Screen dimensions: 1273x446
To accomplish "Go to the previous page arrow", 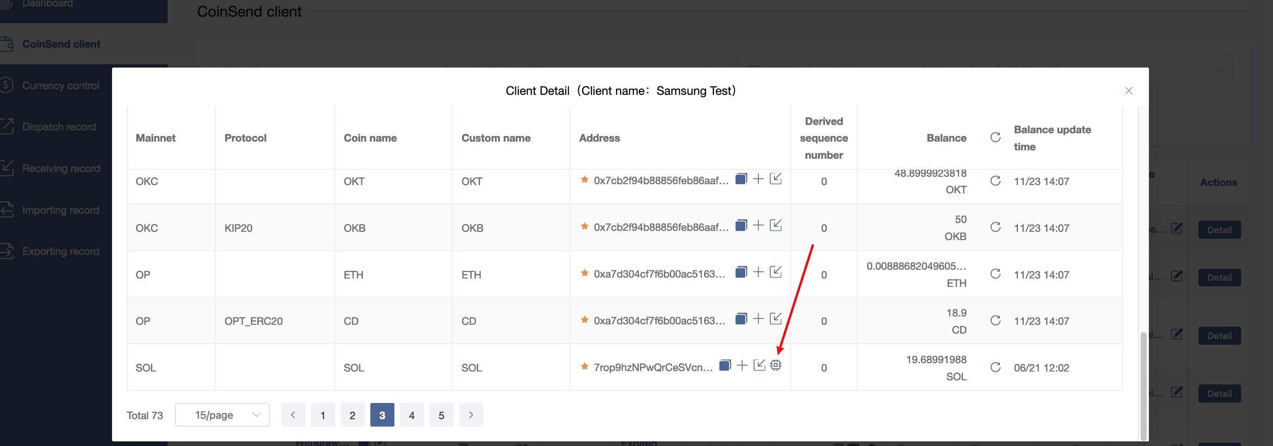I will click(x=293, y=415).
